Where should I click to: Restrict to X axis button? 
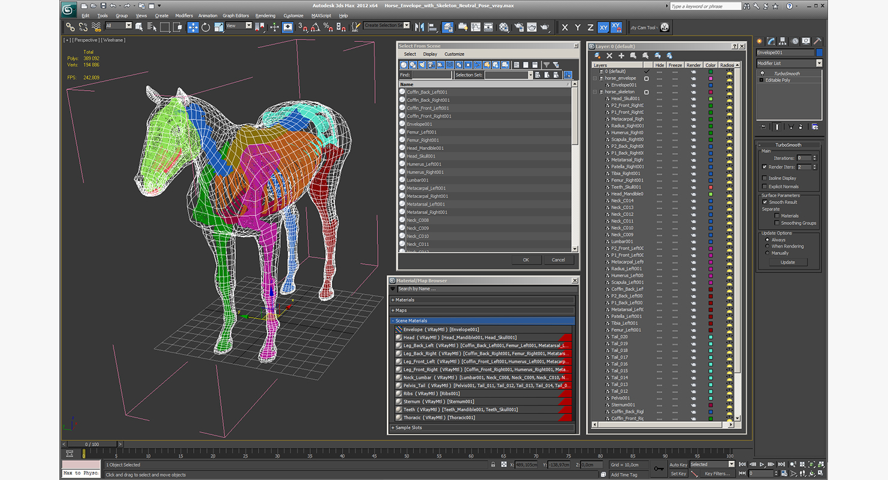565,28
